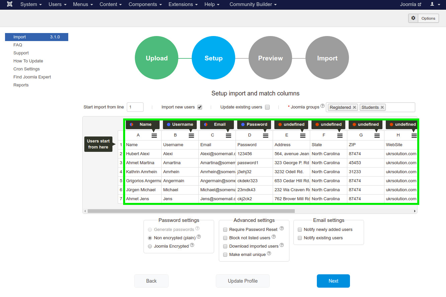Image resolution: width=446 pixels, height=297 pixels.
Task: Open the Content dropdown menu
Action: pyautogui.click(x=111, y=4)
